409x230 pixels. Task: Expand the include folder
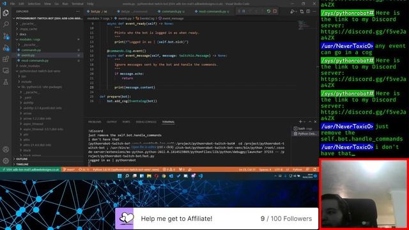pyautogui.click(x=47, y=82)
